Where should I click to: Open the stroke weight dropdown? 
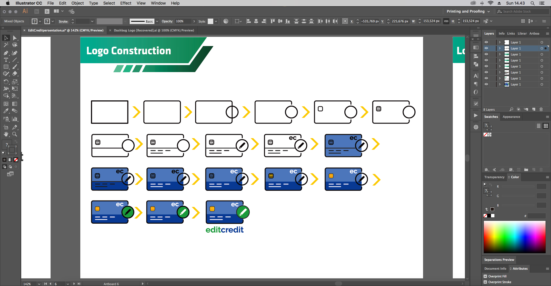tap(92, 21)
